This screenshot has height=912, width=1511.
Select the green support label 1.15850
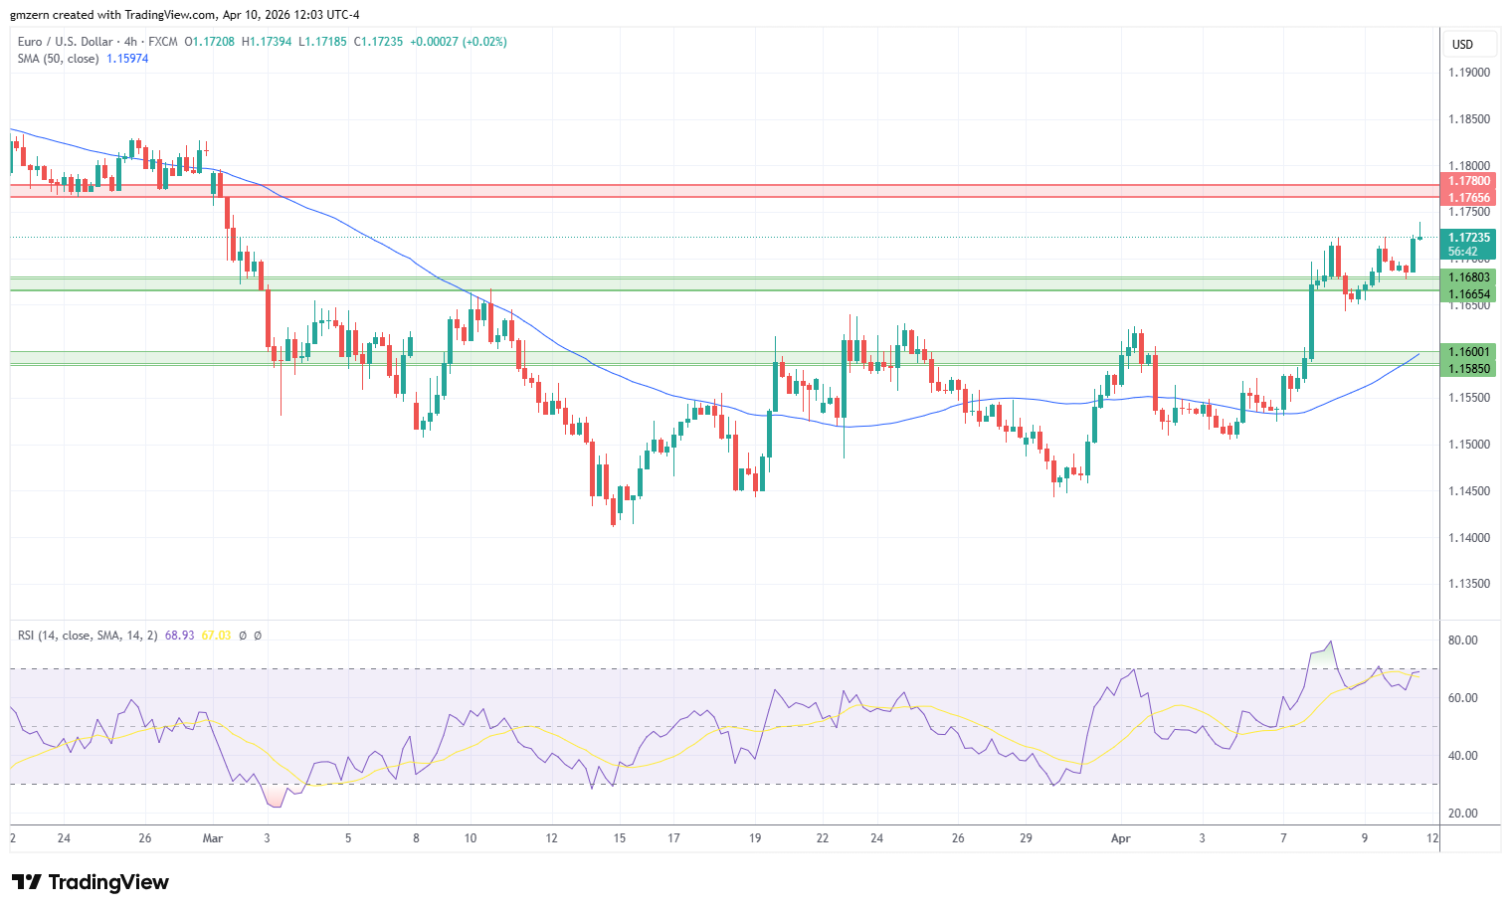[1468, 369]
